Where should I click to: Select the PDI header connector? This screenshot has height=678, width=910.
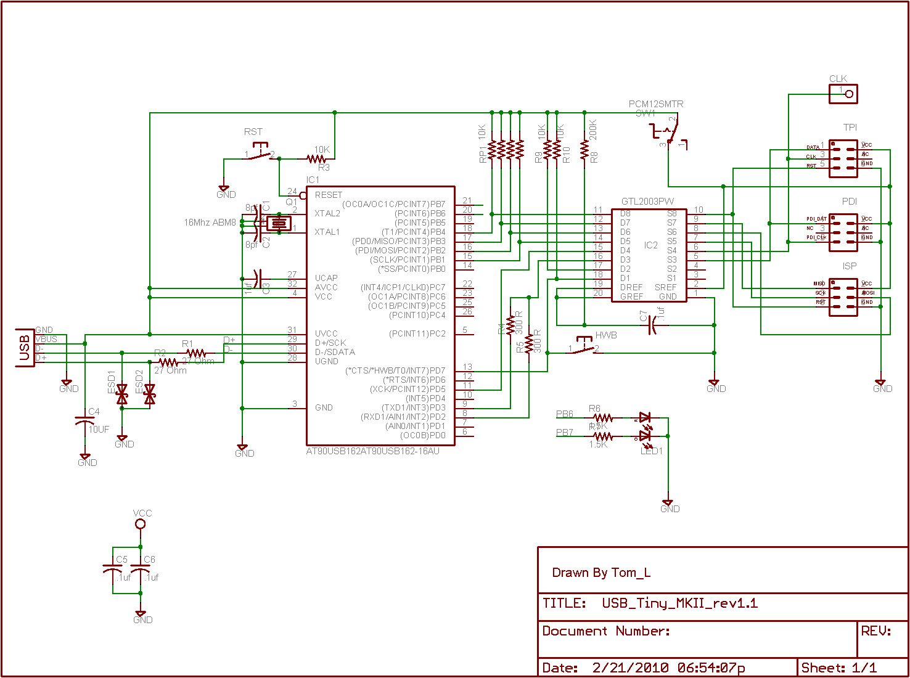pyautogui.click(x=843, y=232)
